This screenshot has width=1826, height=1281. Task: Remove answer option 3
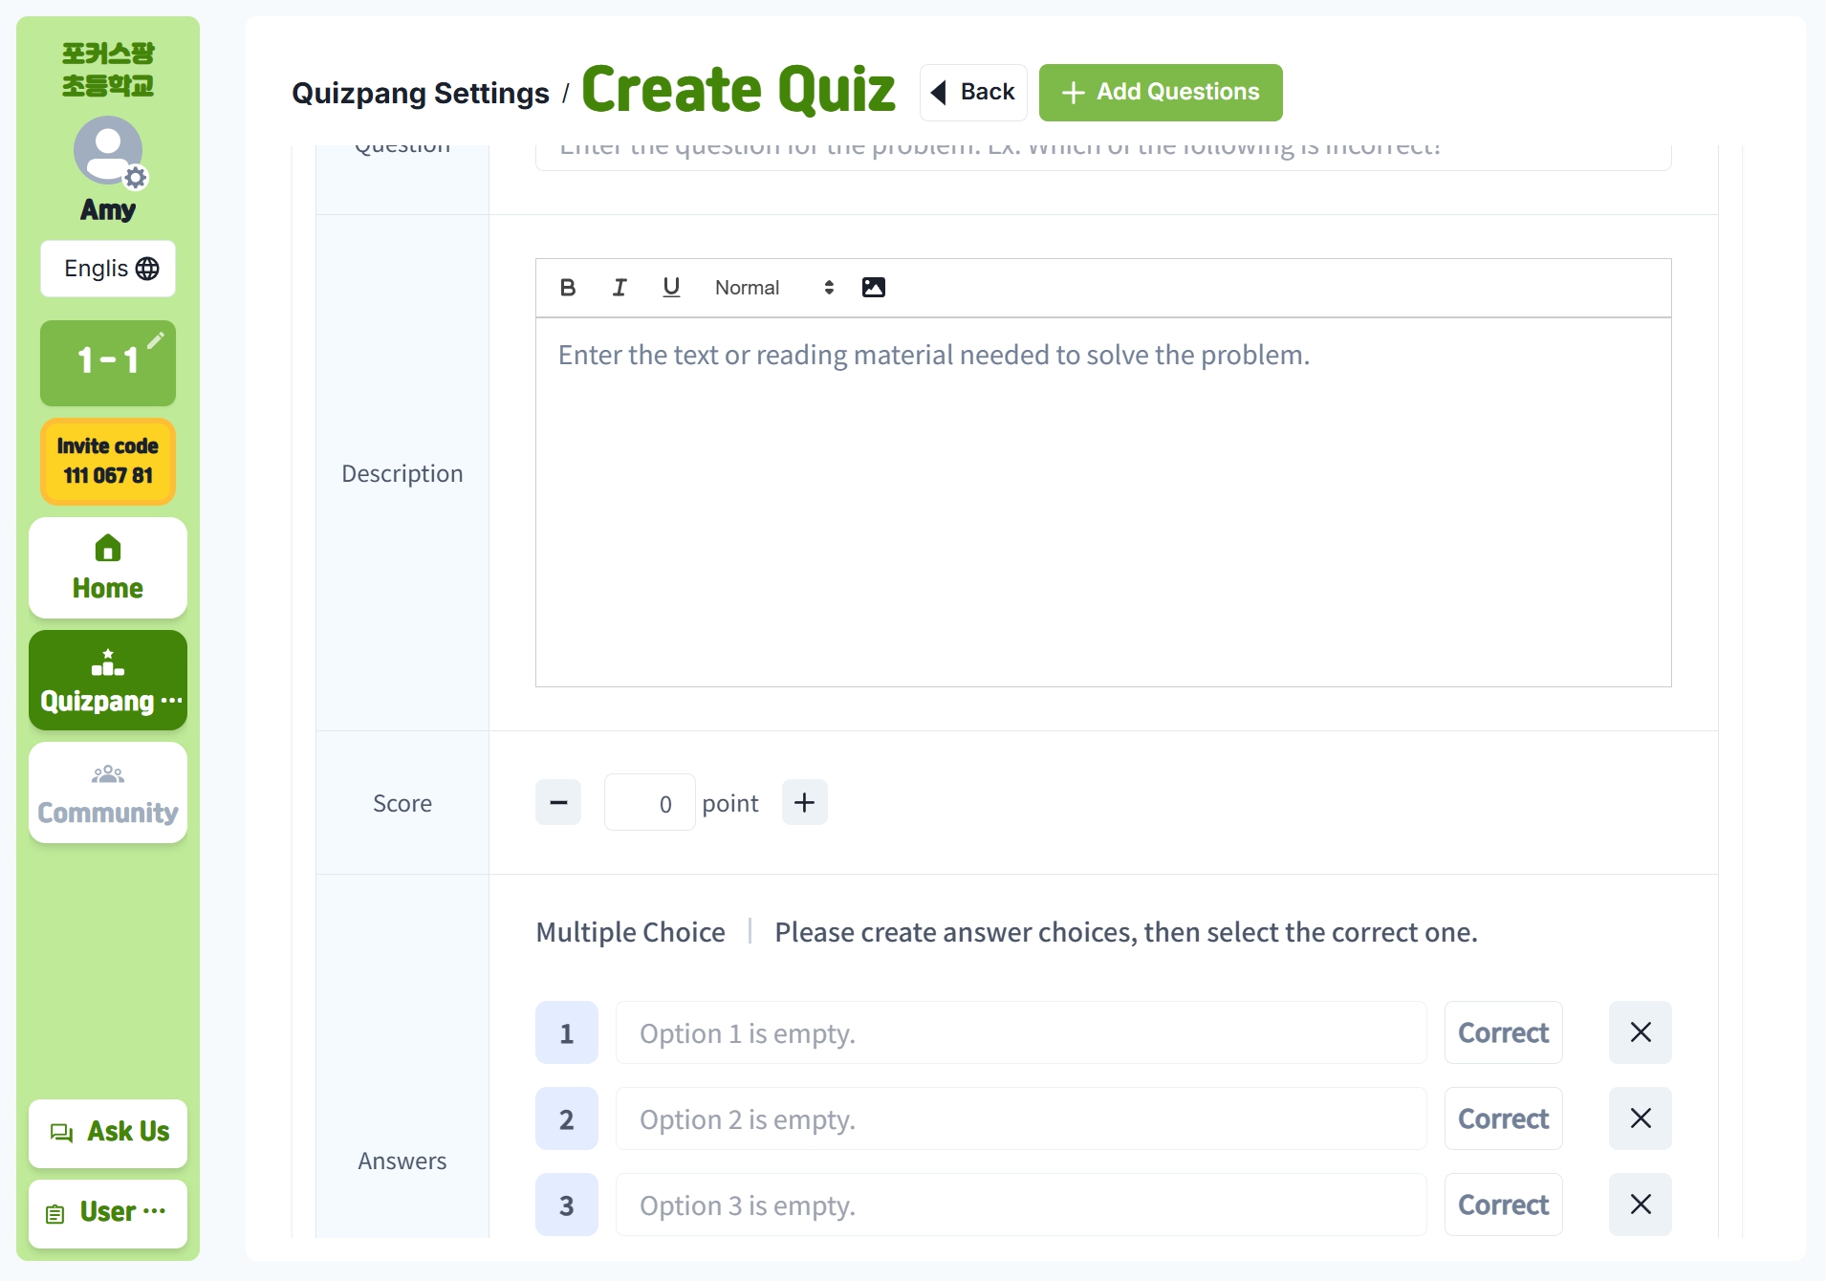[1641, 1205]
